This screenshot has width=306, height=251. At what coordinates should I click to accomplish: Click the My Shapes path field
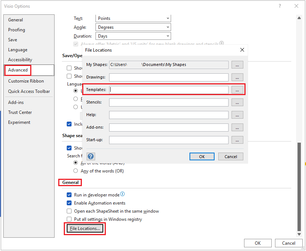coord(169,65)
